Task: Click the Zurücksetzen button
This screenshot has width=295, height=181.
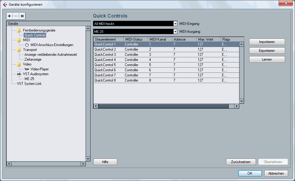Action: point(241,162)
